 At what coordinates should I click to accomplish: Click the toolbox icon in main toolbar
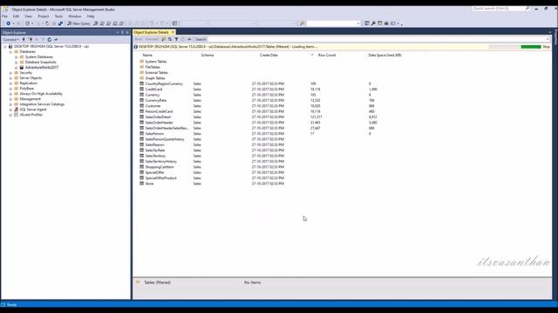coord(386,23)
